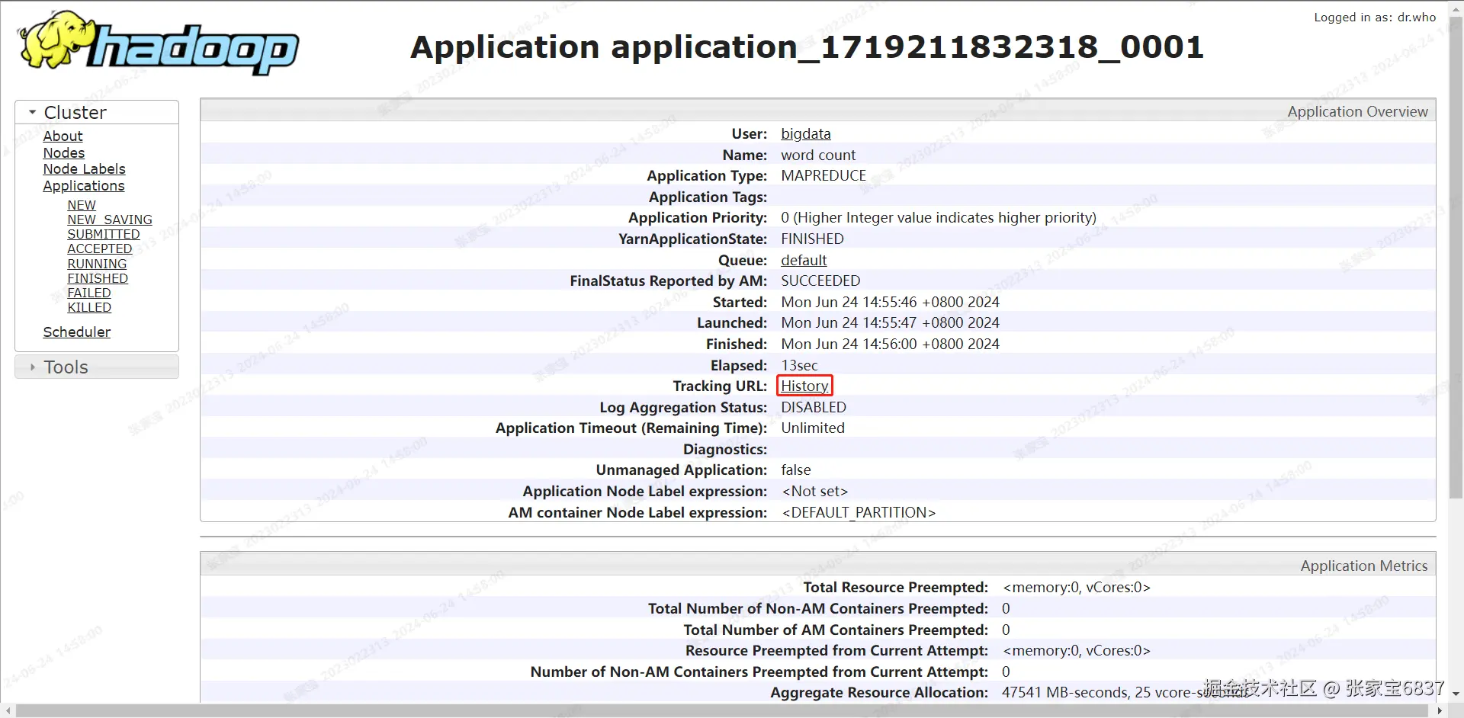
Task: Open the Nodes page
Action: 64,152
